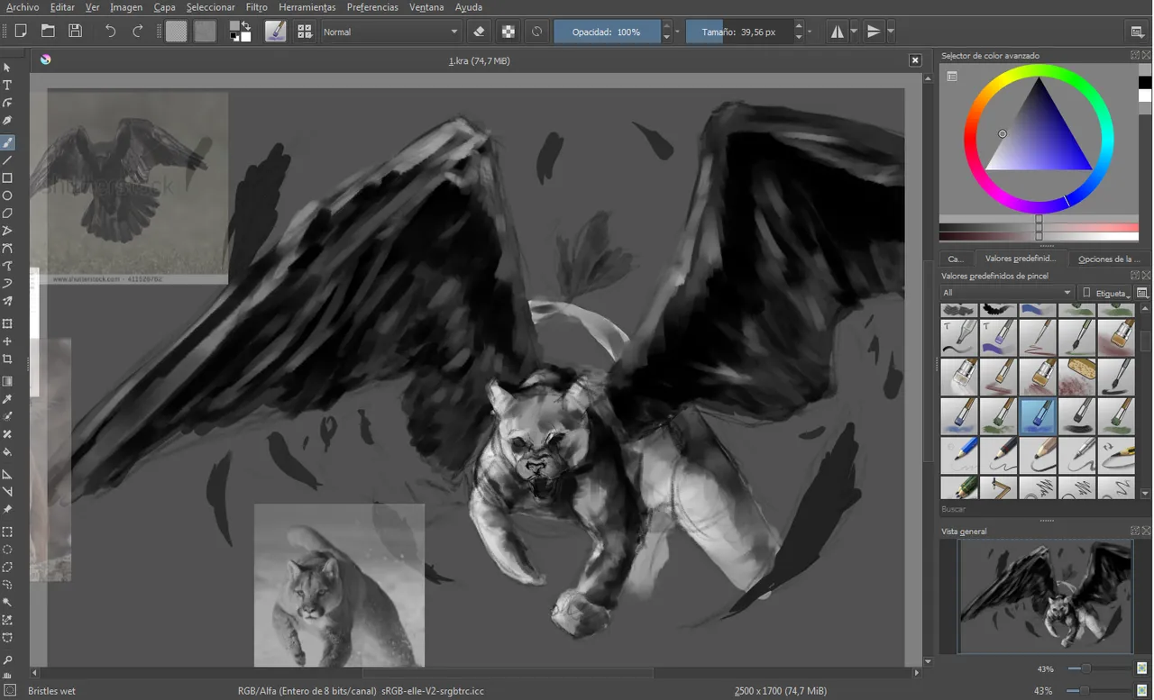Image resolution: width=1154 pixels, height=700 pixels.
Task: Undo the last action
Action: tap(110, 32)
